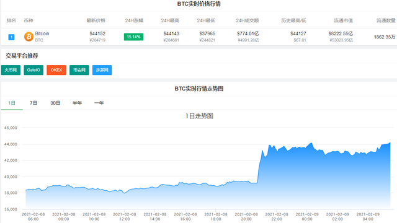The height and width of the screenshot is (223, 397).
Task: Switch to the 7日 chart tab
Action: tap(33, 103)
